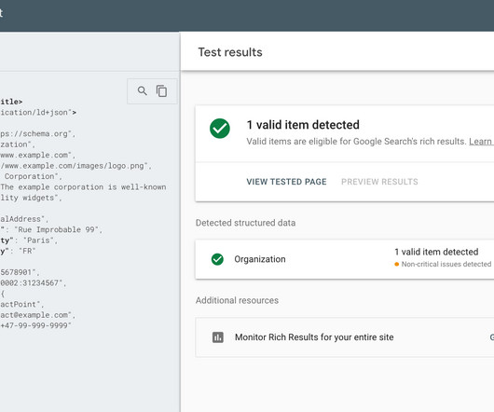494x412 pixels.
Task: Click the code line with actPoint
Action: pyautogui.click(x=22, y=304)
